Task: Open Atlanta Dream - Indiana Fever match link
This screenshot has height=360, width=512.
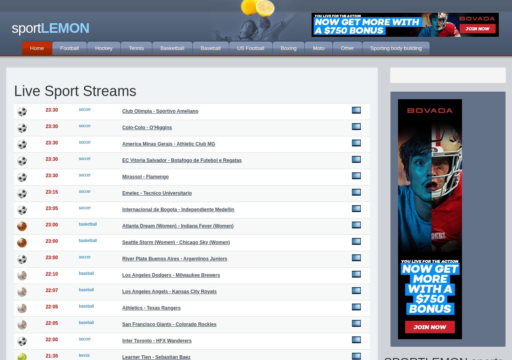Action: 178,226
